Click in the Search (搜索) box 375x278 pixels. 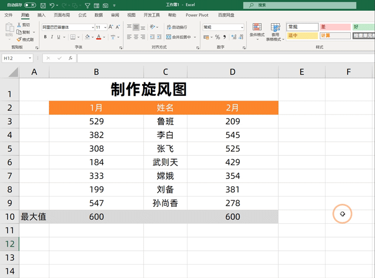pos(300,5)
